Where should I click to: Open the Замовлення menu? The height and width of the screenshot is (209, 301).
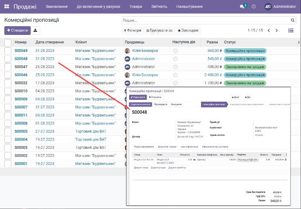[56, 7]
